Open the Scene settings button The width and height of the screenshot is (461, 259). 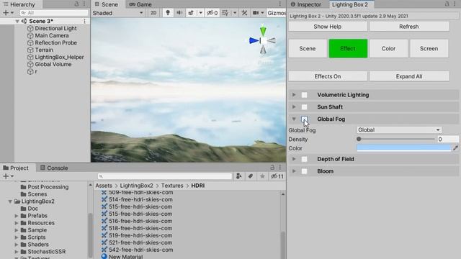point(308,48)
